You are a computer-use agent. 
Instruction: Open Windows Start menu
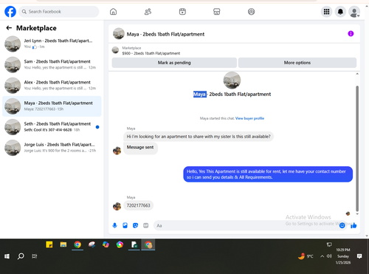7,256
